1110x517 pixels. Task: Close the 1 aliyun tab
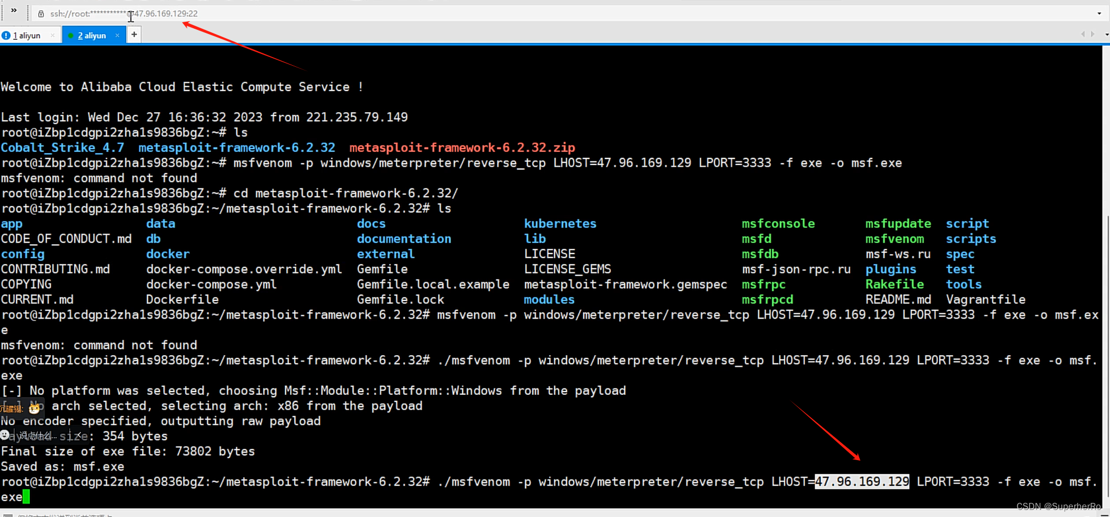coord(53,36)
